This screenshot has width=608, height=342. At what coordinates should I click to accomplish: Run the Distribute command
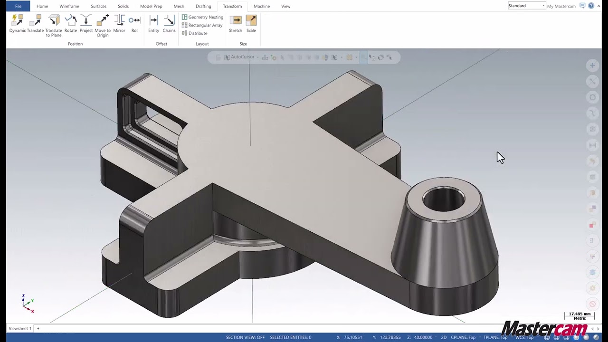pos(194,33)
